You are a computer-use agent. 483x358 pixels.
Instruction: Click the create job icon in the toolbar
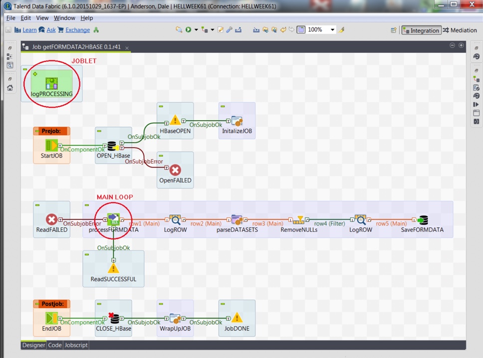click(x=205, y=29)
